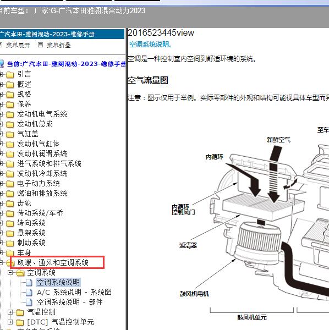This screenshot has height=330, width=329.
Task: Click the 菜单折叠 list icon
Action: [x=40, y=45]
